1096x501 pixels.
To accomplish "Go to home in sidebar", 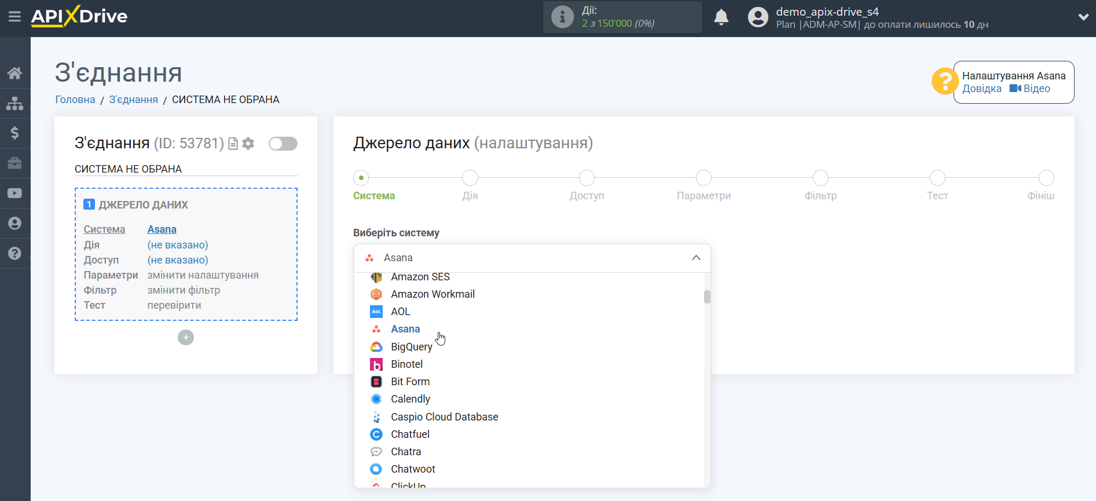I will (x=15, y=73).
